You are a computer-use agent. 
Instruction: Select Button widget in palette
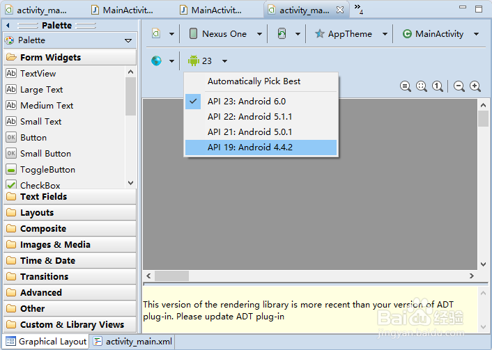(64, 138)
